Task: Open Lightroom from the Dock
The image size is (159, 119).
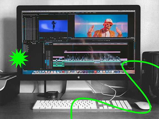Action: point(93,72)
